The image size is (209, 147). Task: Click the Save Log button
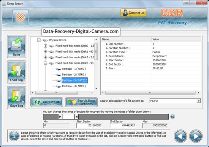(16, 97)
